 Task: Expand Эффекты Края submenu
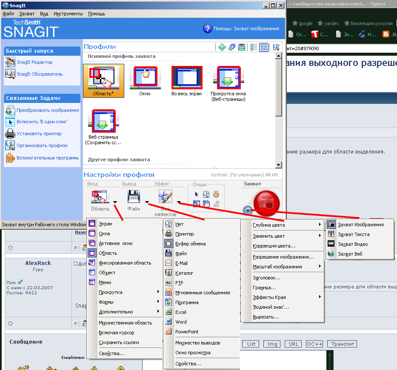[282, 297]
